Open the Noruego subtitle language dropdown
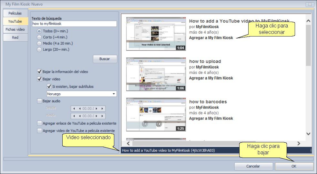This screenshot has height=174, width=317. click(82, 94)
